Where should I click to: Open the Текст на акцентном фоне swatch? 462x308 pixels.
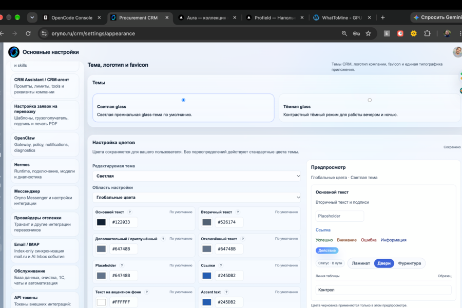[x=101, y=302]
